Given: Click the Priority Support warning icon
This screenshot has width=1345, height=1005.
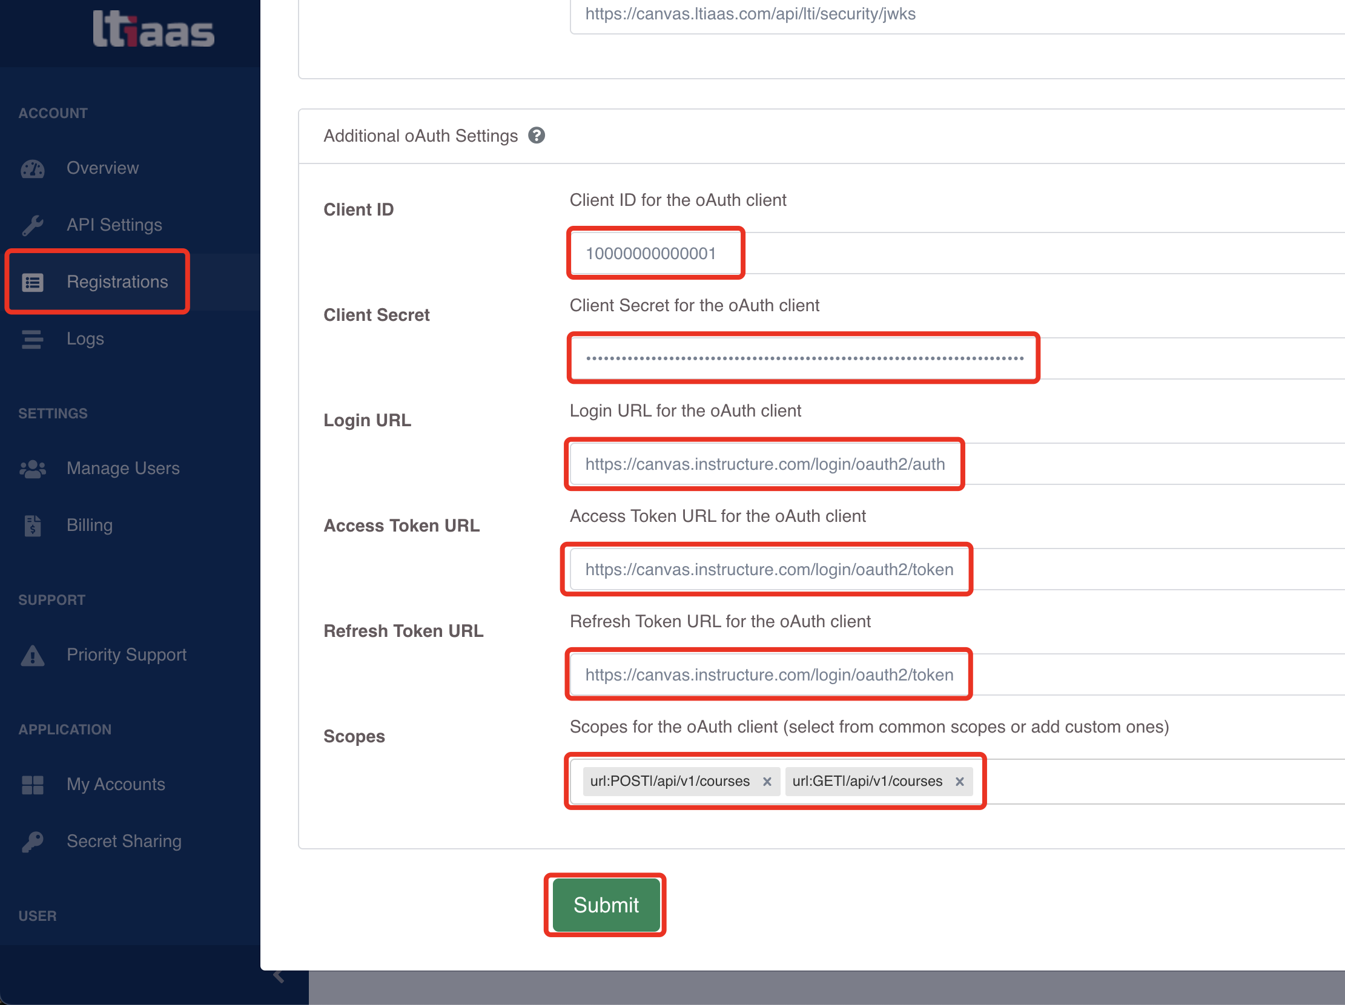Looking at the screenshot, I should coord(32,655).
